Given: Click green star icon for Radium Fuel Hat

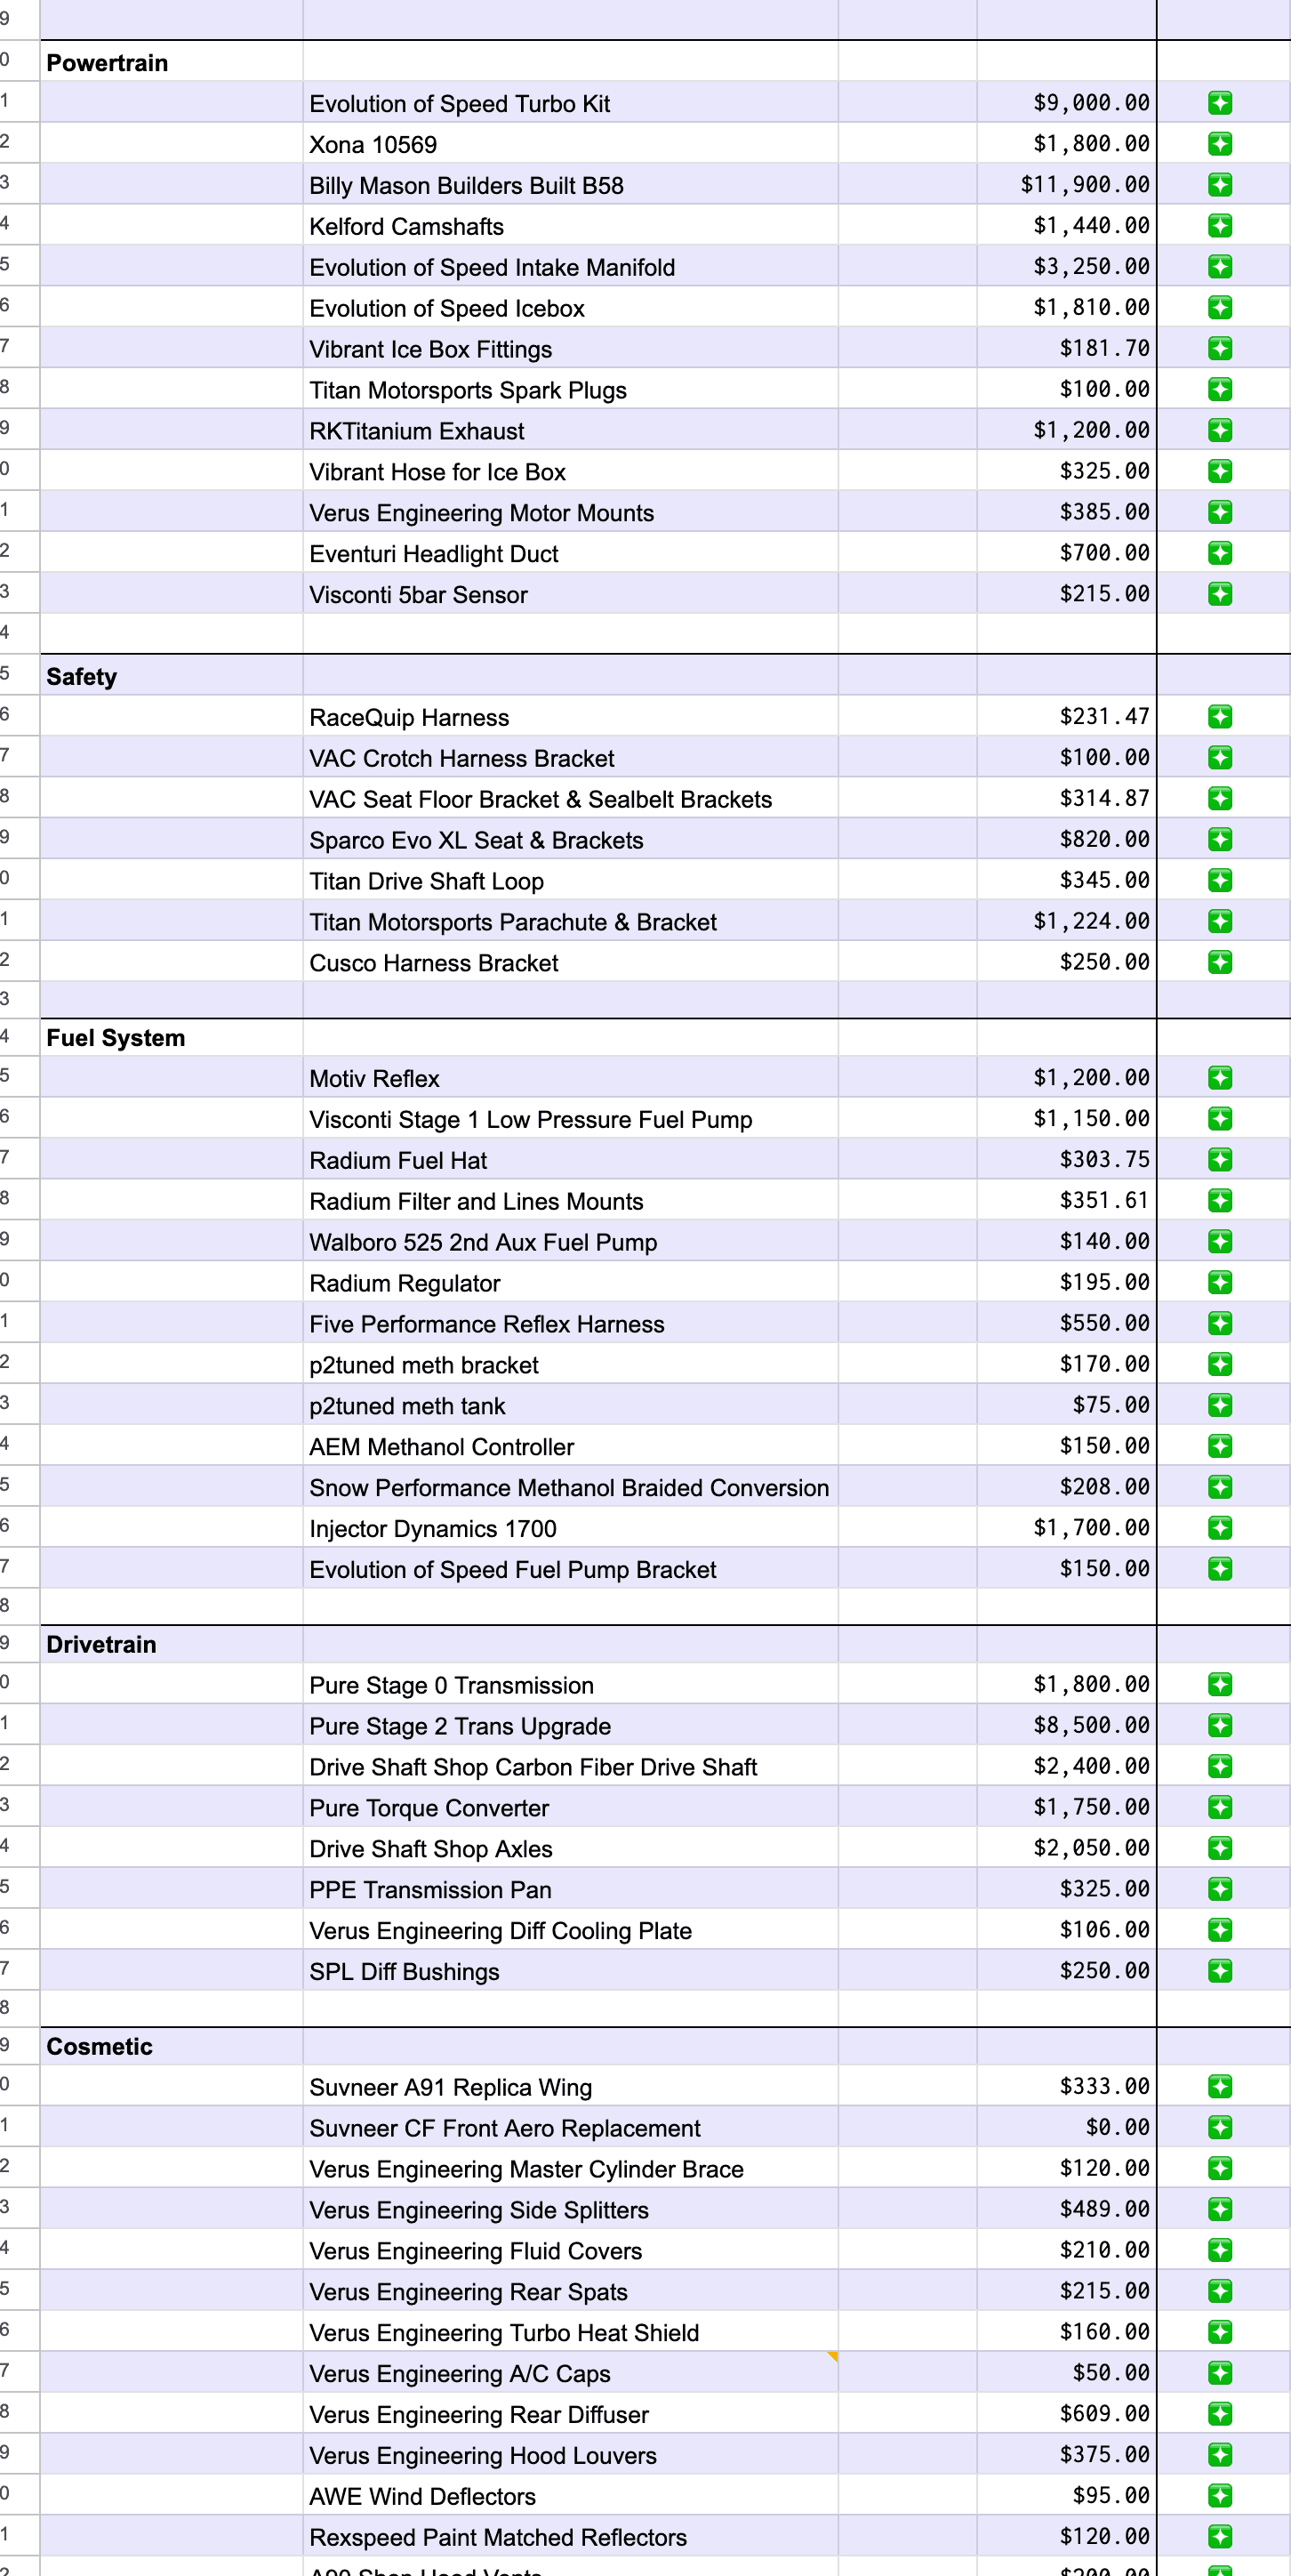Looking at the screenshot, I should (x=1219, y=1160).
